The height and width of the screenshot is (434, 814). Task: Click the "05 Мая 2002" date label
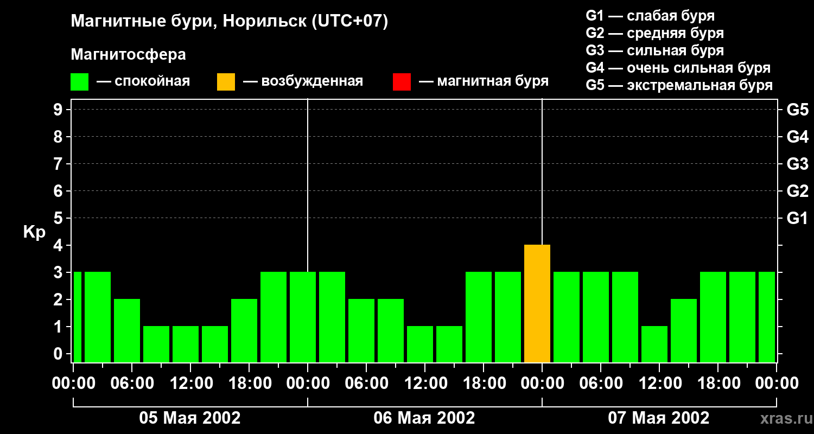[190, 418]
